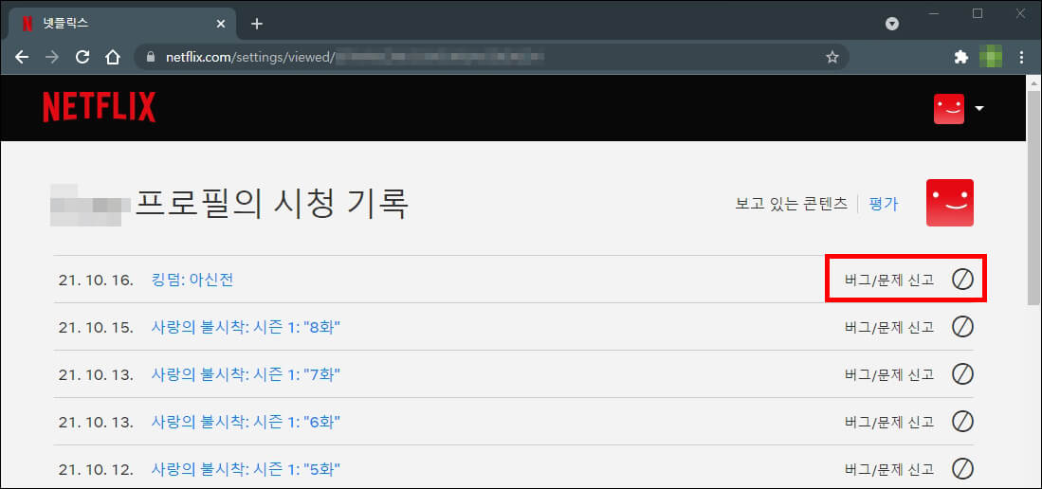Click 버그/문제 신고 for "8화"
1042x489 pixels.
pyautogui.click(x=889, y=327)
